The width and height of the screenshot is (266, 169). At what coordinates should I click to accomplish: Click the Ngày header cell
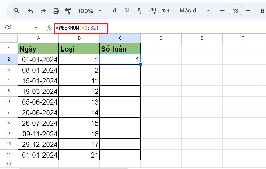click(38, 49)
